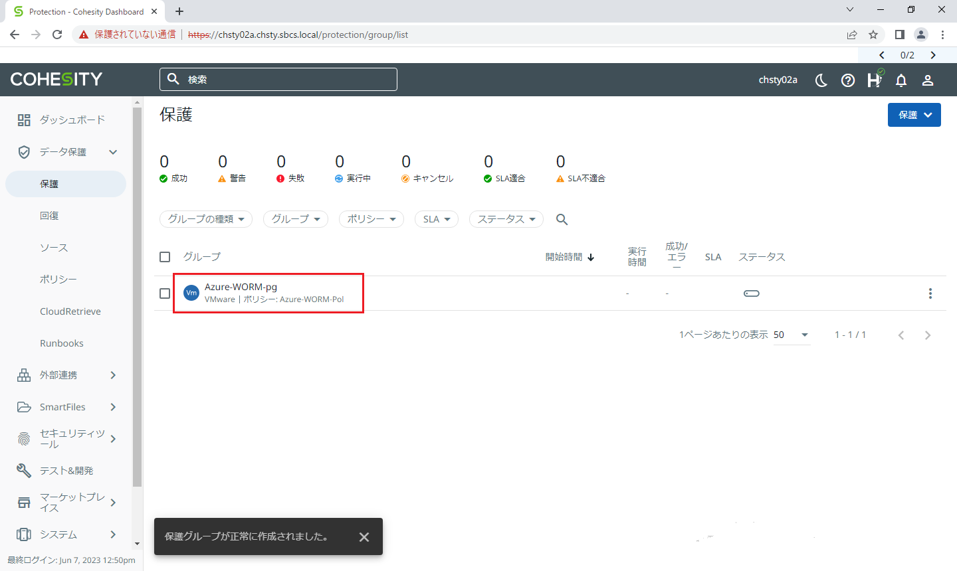
Task: Expand the システム sidebar section
Action: coord(113,534)
